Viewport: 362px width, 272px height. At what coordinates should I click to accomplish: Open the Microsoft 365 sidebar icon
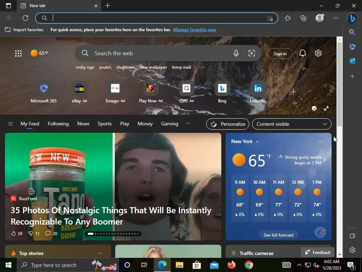point(352,46)
